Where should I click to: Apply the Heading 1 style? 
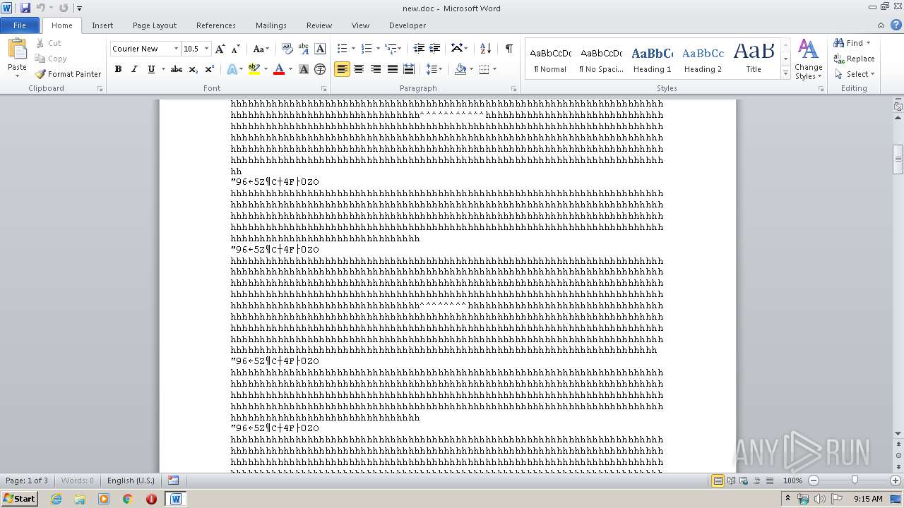click(653, 59)
